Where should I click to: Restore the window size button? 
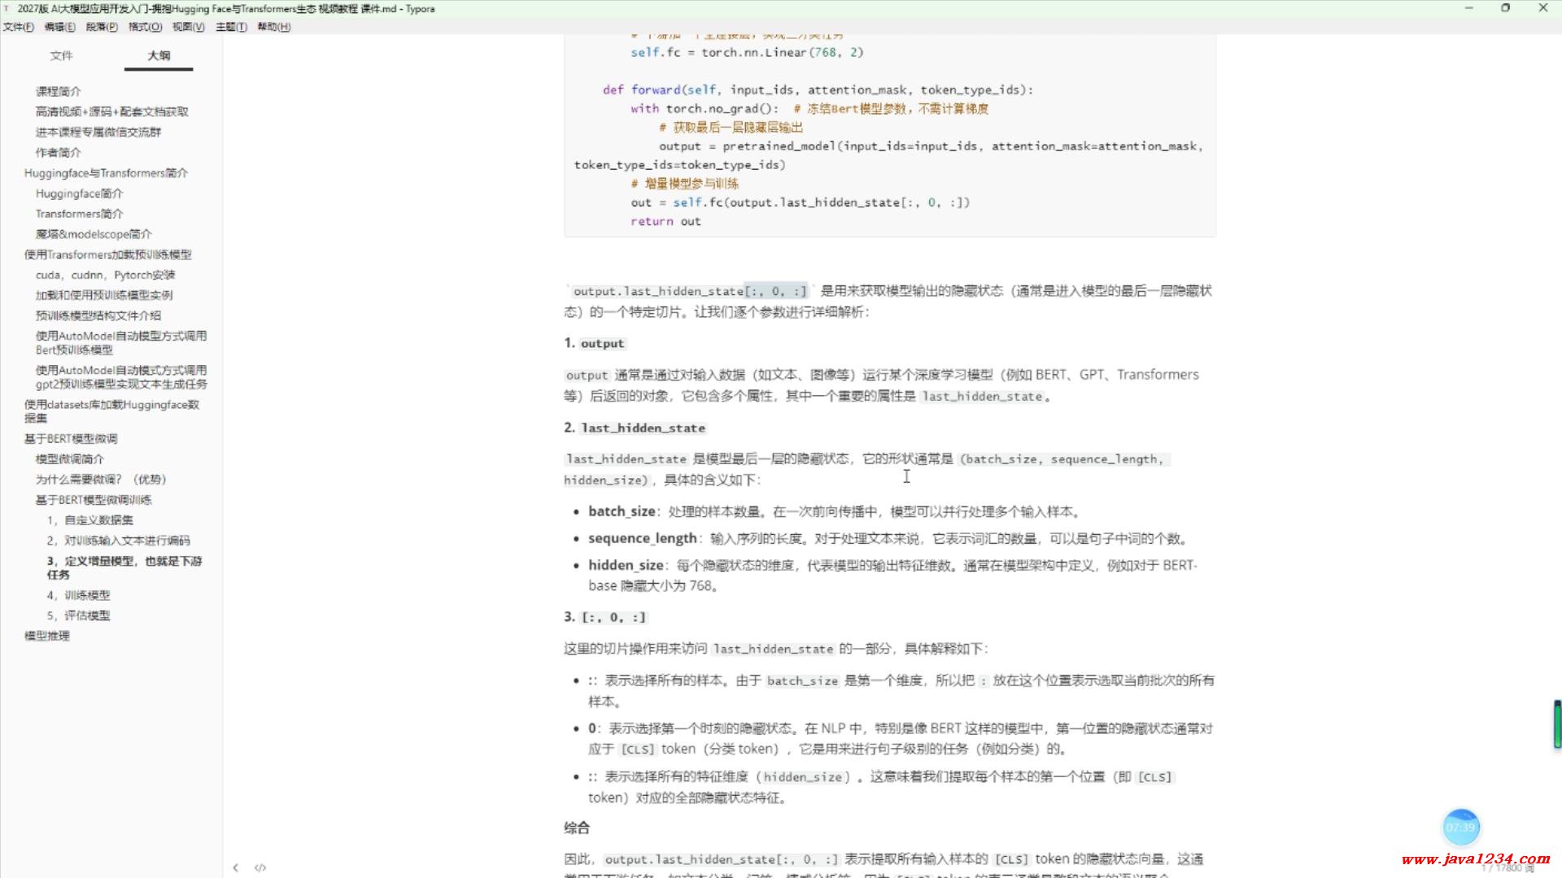click(1505, 8)
